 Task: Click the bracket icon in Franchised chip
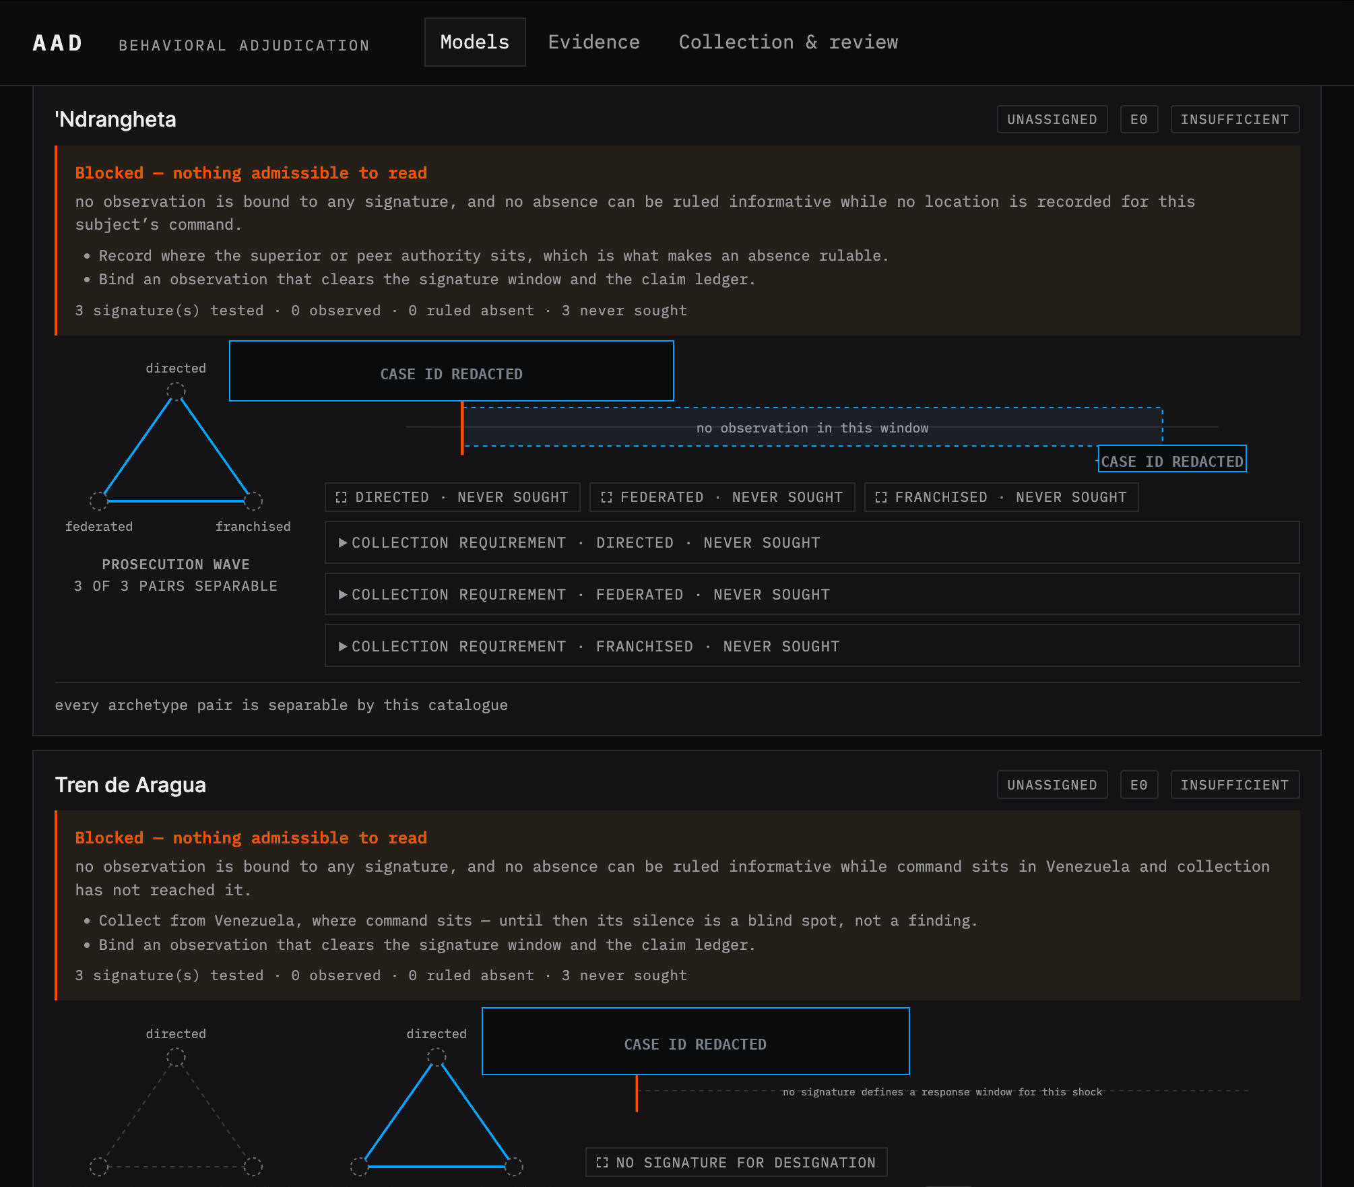point(881,497)
